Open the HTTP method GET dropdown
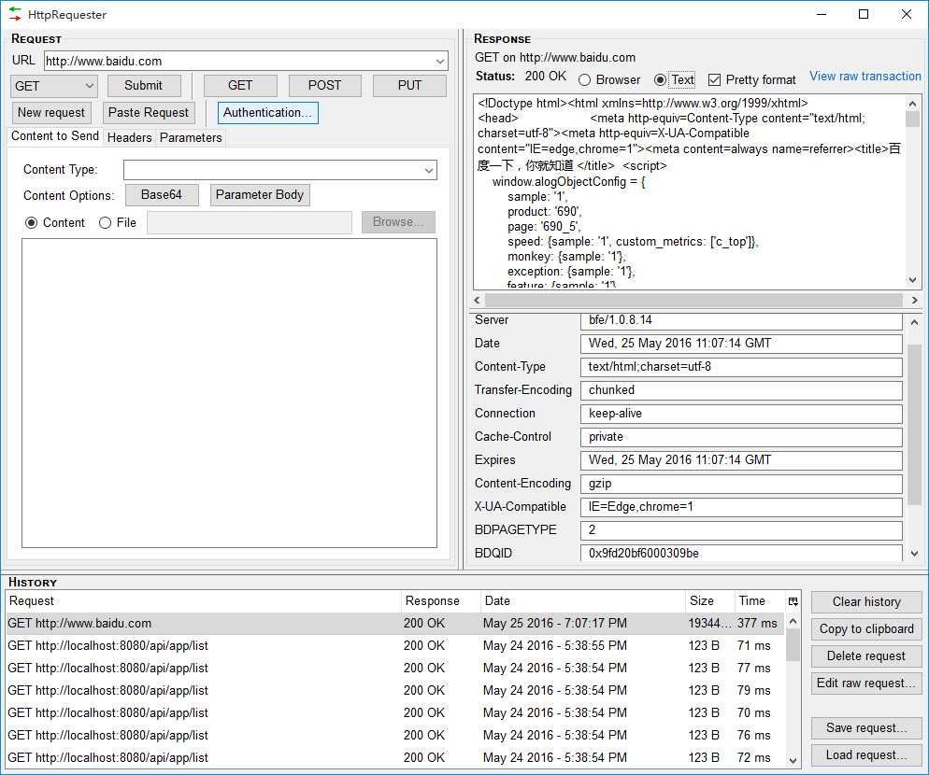This screenshot has width=929, height=775. click(53, 86)
